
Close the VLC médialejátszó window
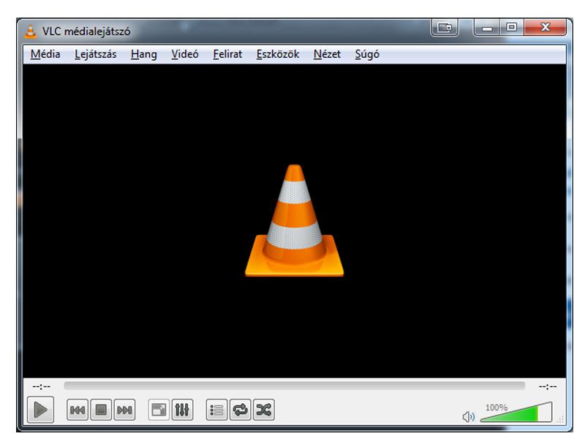coord(545,27)
